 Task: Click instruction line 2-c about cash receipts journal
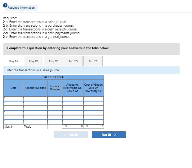[x=40, y=29]
